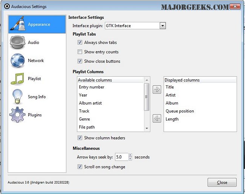Select the Appearance paintbrush icon

(x=17, y=24)
